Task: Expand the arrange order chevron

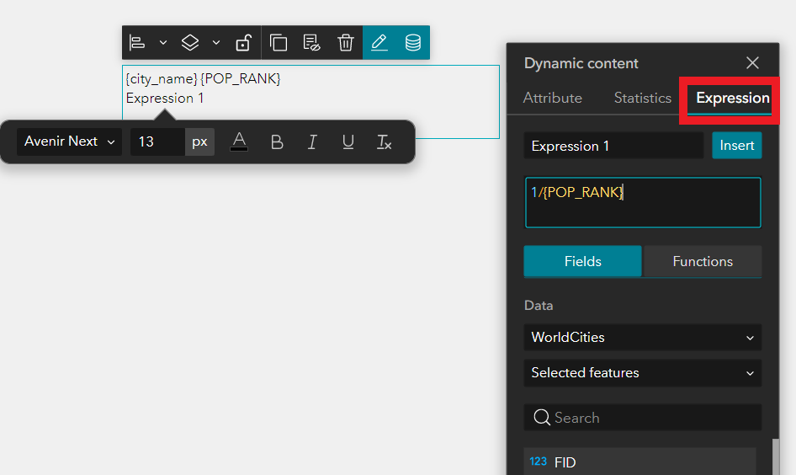Action: (x=216, y=43)
